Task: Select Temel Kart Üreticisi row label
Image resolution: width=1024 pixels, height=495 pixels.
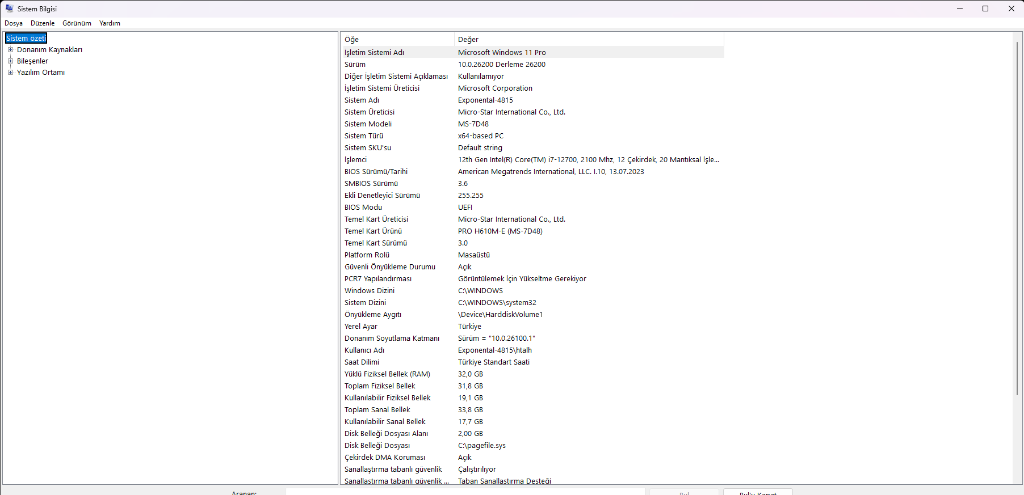Action: (x=376, y=219)
